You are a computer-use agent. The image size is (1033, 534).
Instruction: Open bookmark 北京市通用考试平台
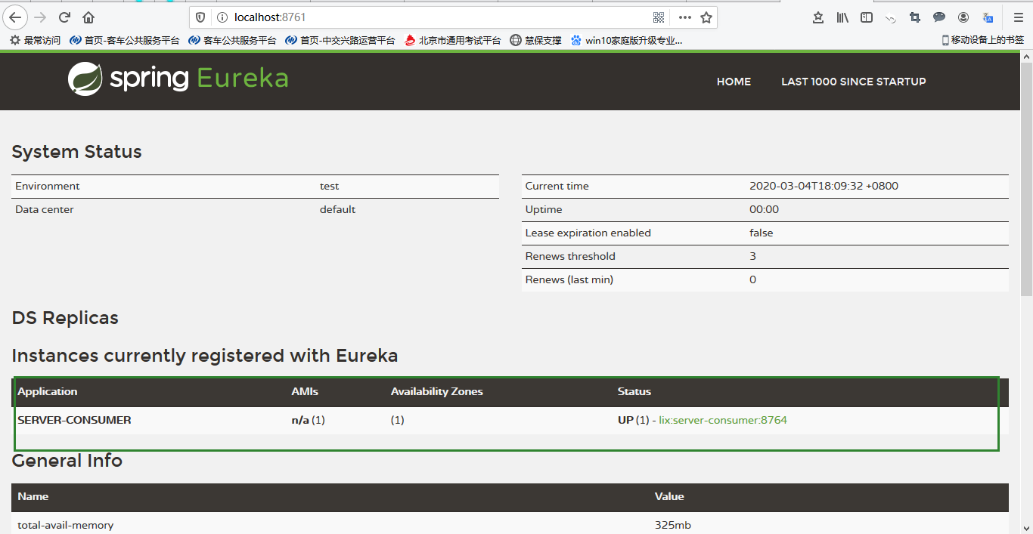coord(452,40)
